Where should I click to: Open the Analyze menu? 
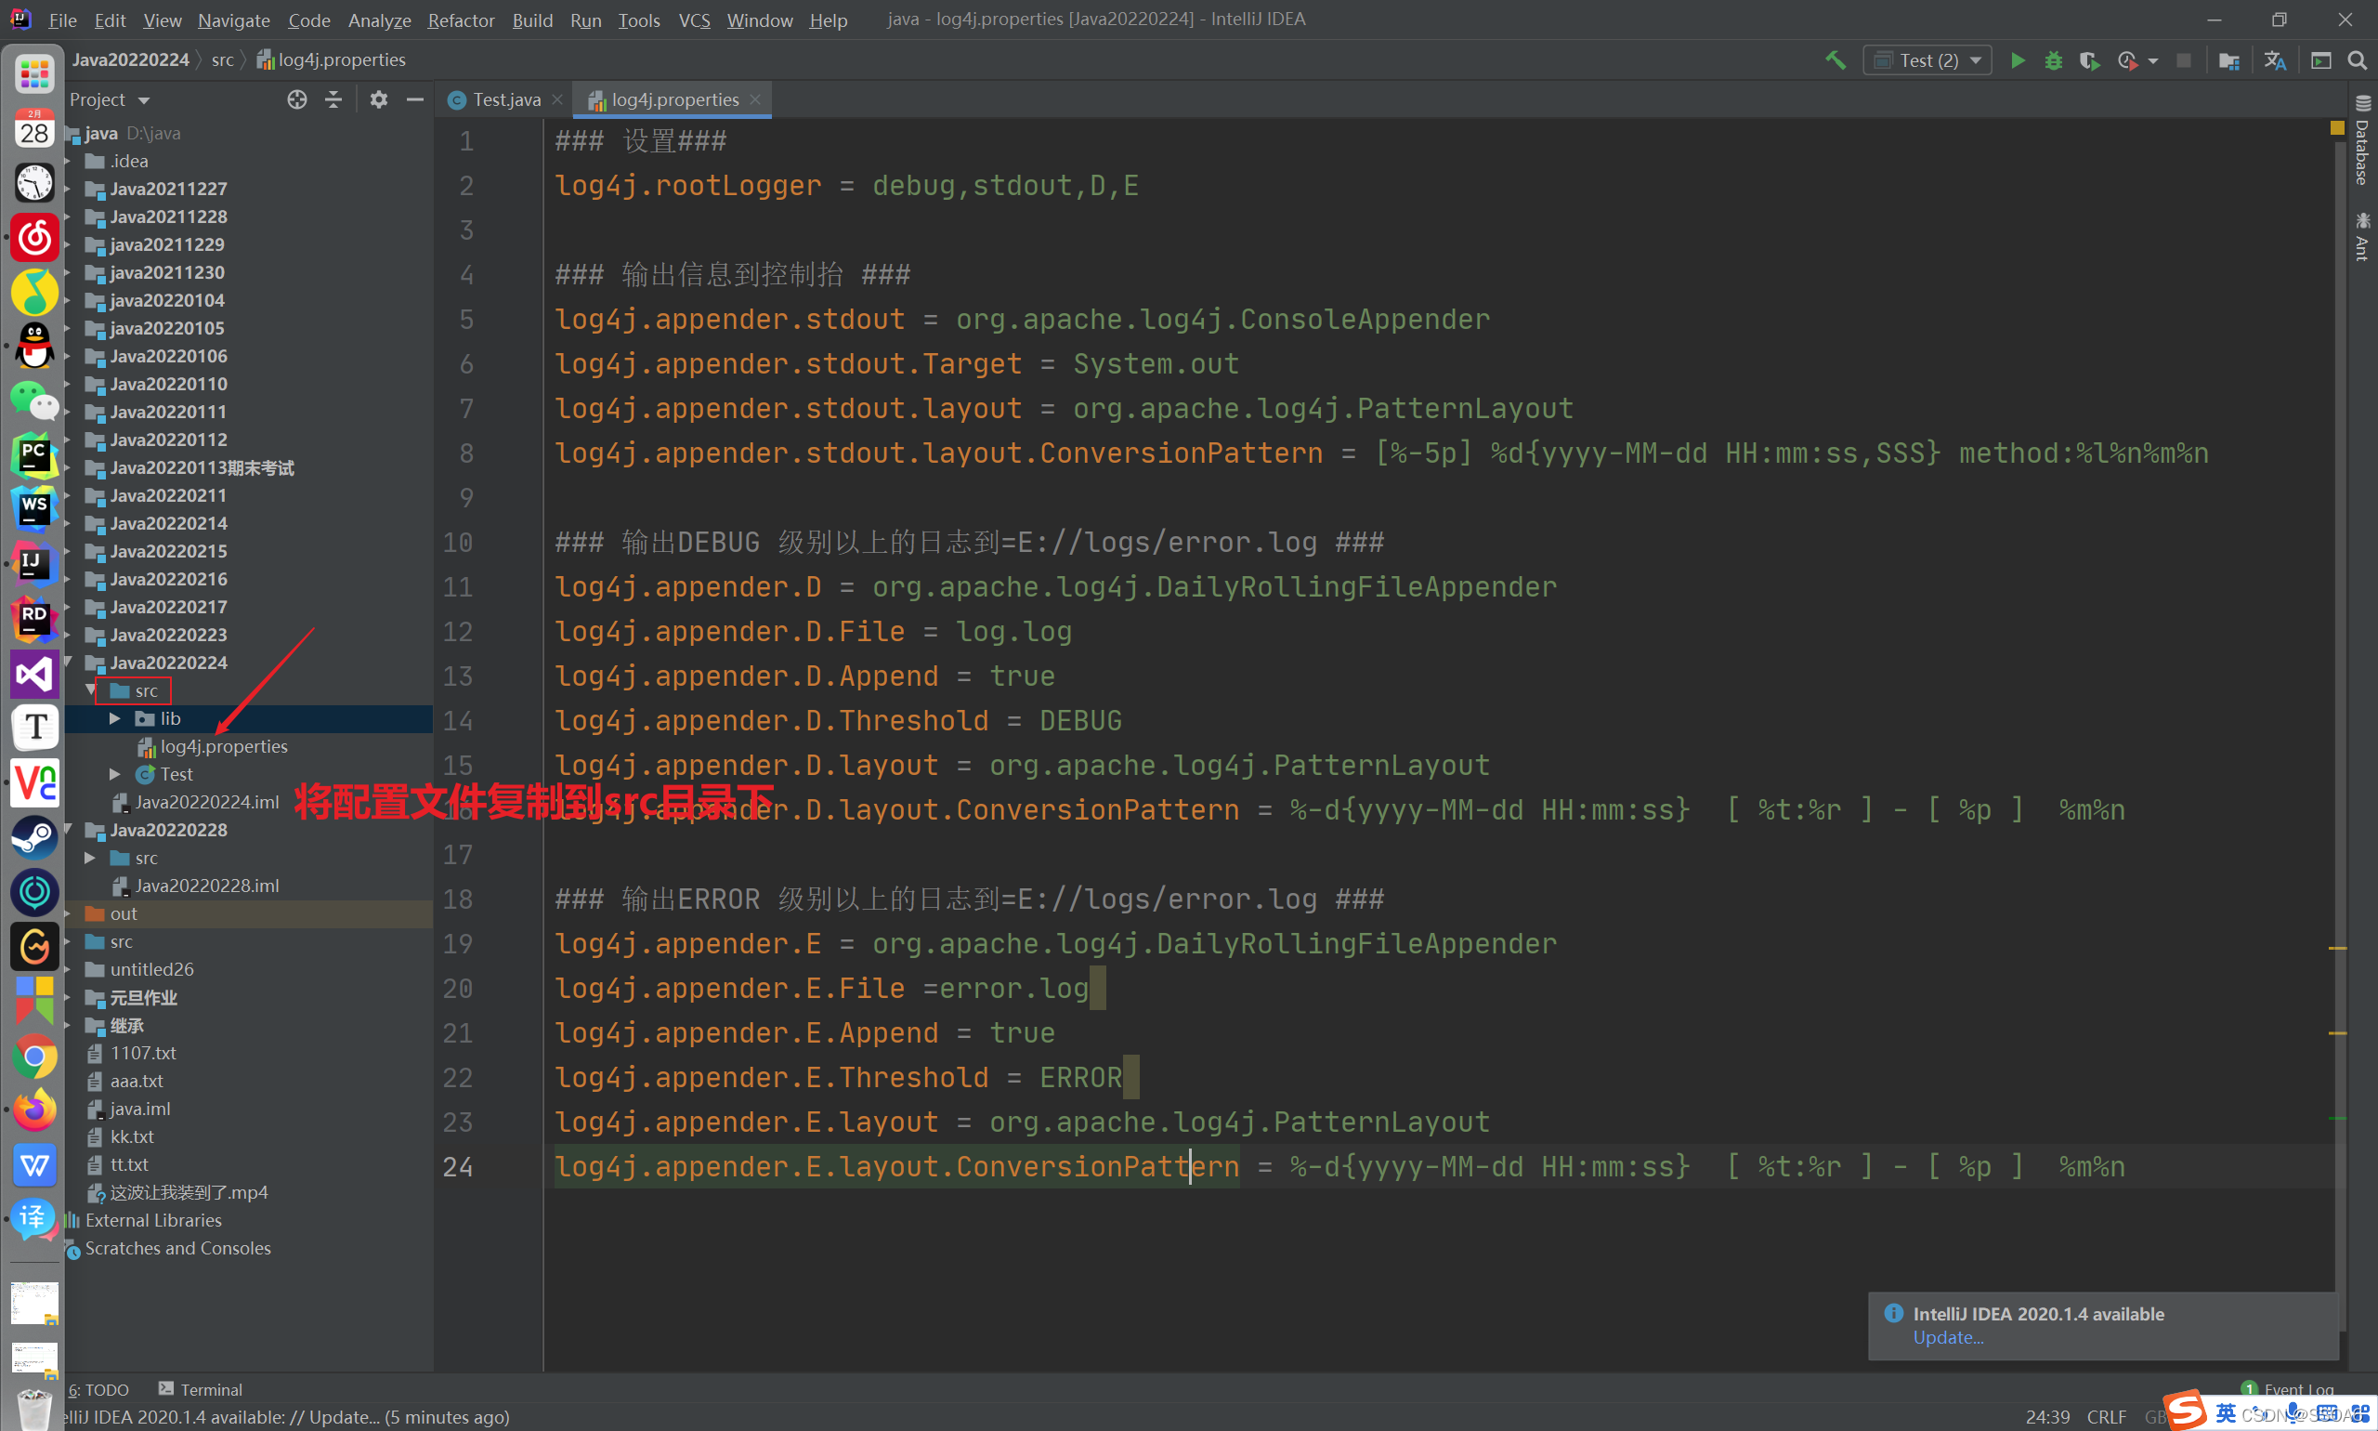pyautogui.click(x=379, y=20)
